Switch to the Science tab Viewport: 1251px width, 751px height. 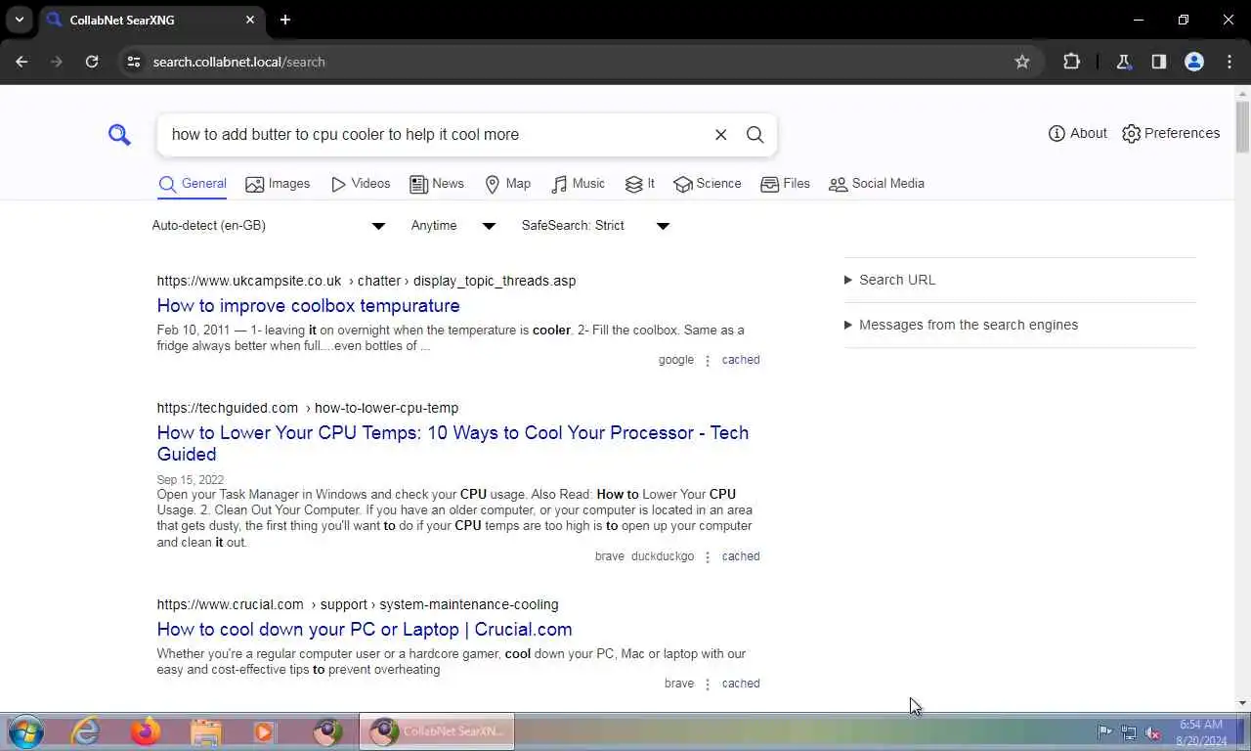coord(708,184)
